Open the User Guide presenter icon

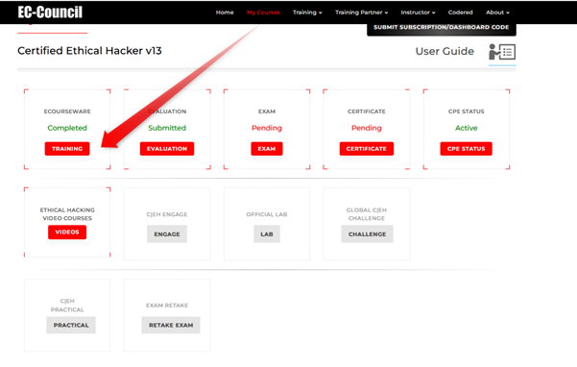pos(502,52)
